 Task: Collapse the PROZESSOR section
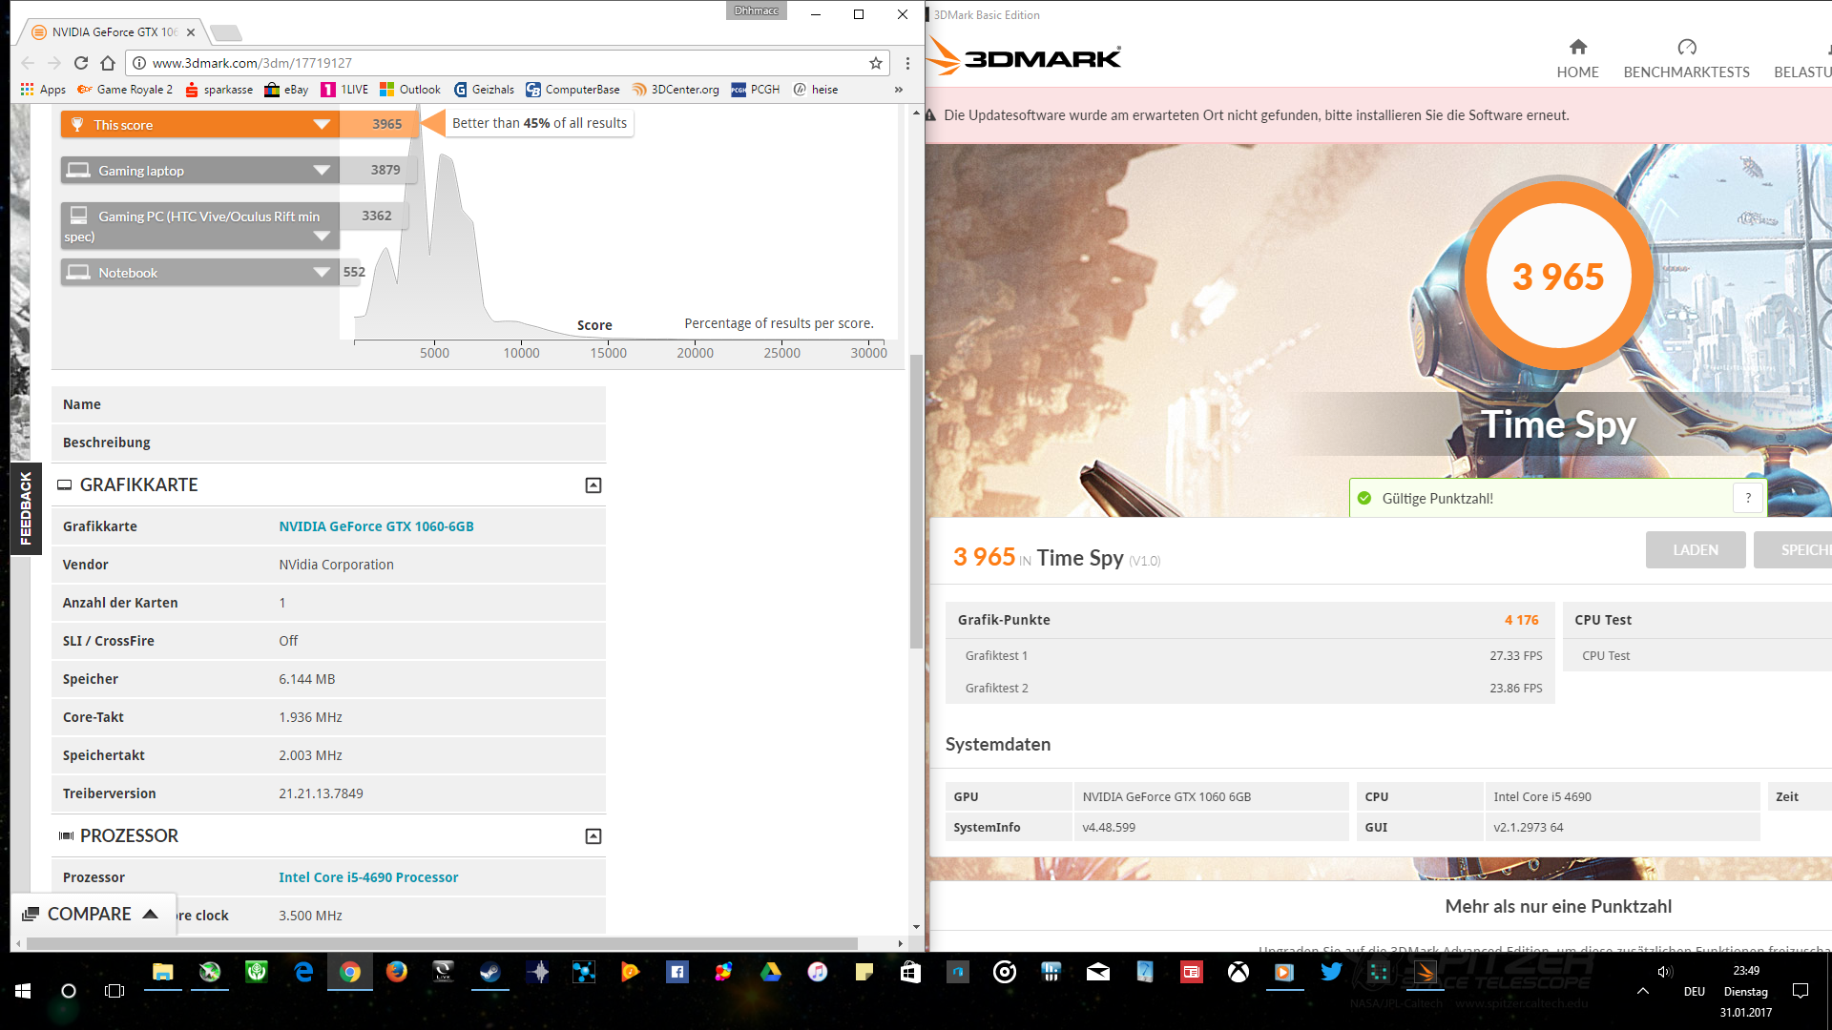coord(593,836)
